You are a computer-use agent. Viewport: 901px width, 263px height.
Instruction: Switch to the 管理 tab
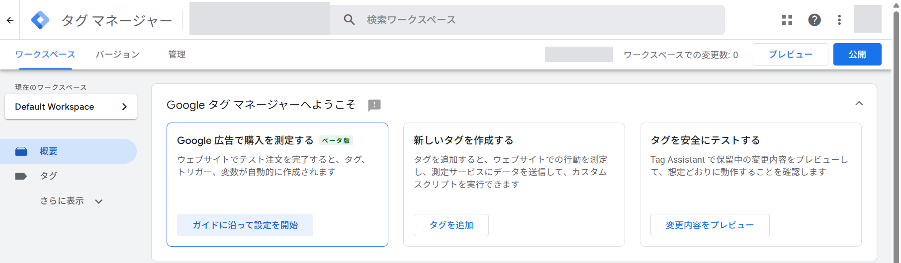pyautogui.click(x=177, y=55)
